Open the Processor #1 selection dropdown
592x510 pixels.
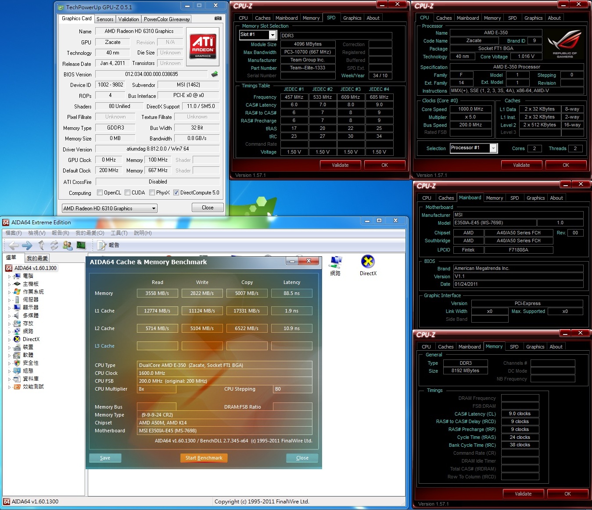[493, 148]
